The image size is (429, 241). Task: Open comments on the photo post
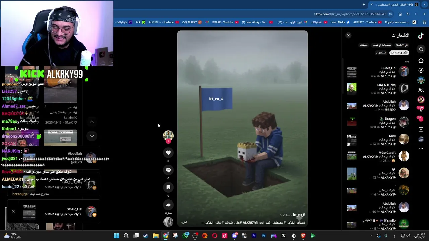(168, 170)
